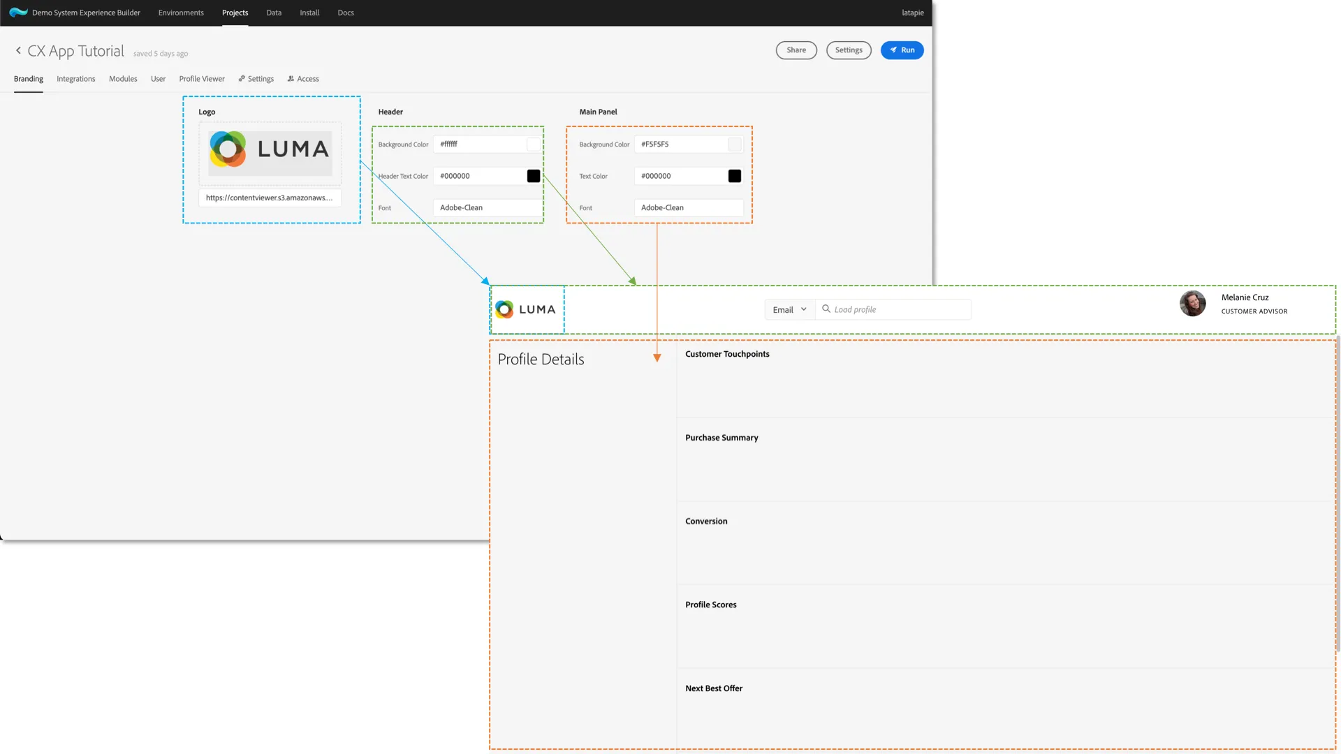Click the Settings button near Run
1341x754 pixels.
[849, 50]
